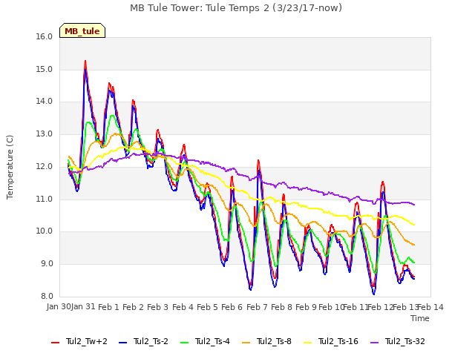Click the blue minimum near 8.0 on Feb 12
Image resolution: width=475 pixels, height=356 pixels.
click(374, 293)
